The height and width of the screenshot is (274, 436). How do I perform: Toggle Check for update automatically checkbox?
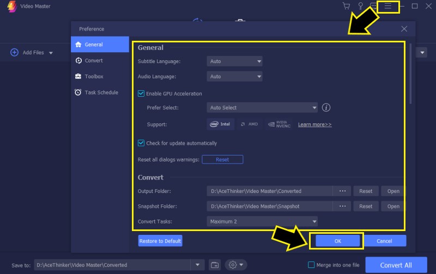pyautogui.click(x=141, y=143)
